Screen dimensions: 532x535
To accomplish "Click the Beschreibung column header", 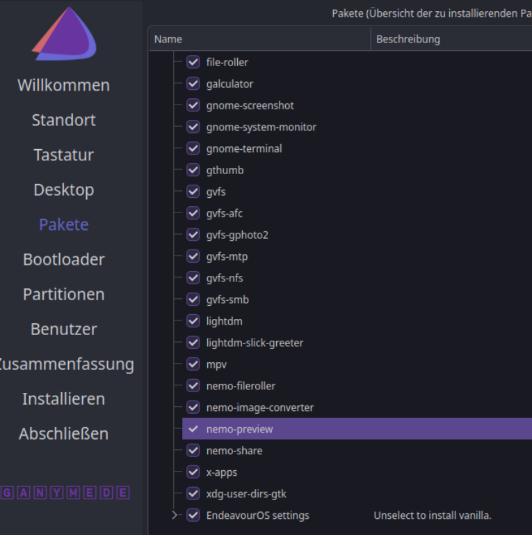I will coord(408,39).
